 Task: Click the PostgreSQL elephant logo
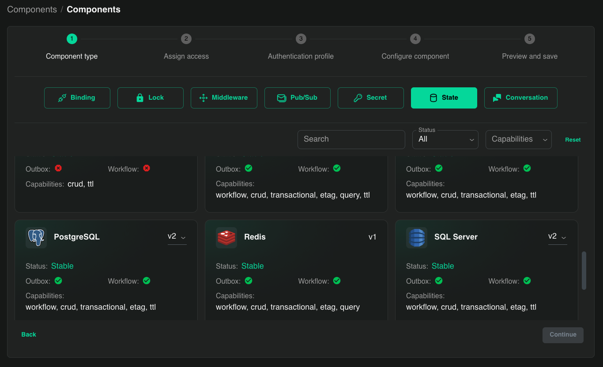pyautogui.click(x=36, y=238)
